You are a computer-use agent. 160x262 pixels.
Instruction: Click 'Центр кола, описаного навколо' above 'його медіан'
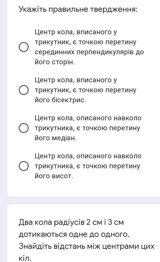tap(88, 118)
